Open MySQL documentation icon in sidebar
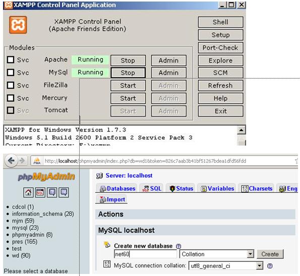This screenshot has width=300, height=276. [64, 192]
